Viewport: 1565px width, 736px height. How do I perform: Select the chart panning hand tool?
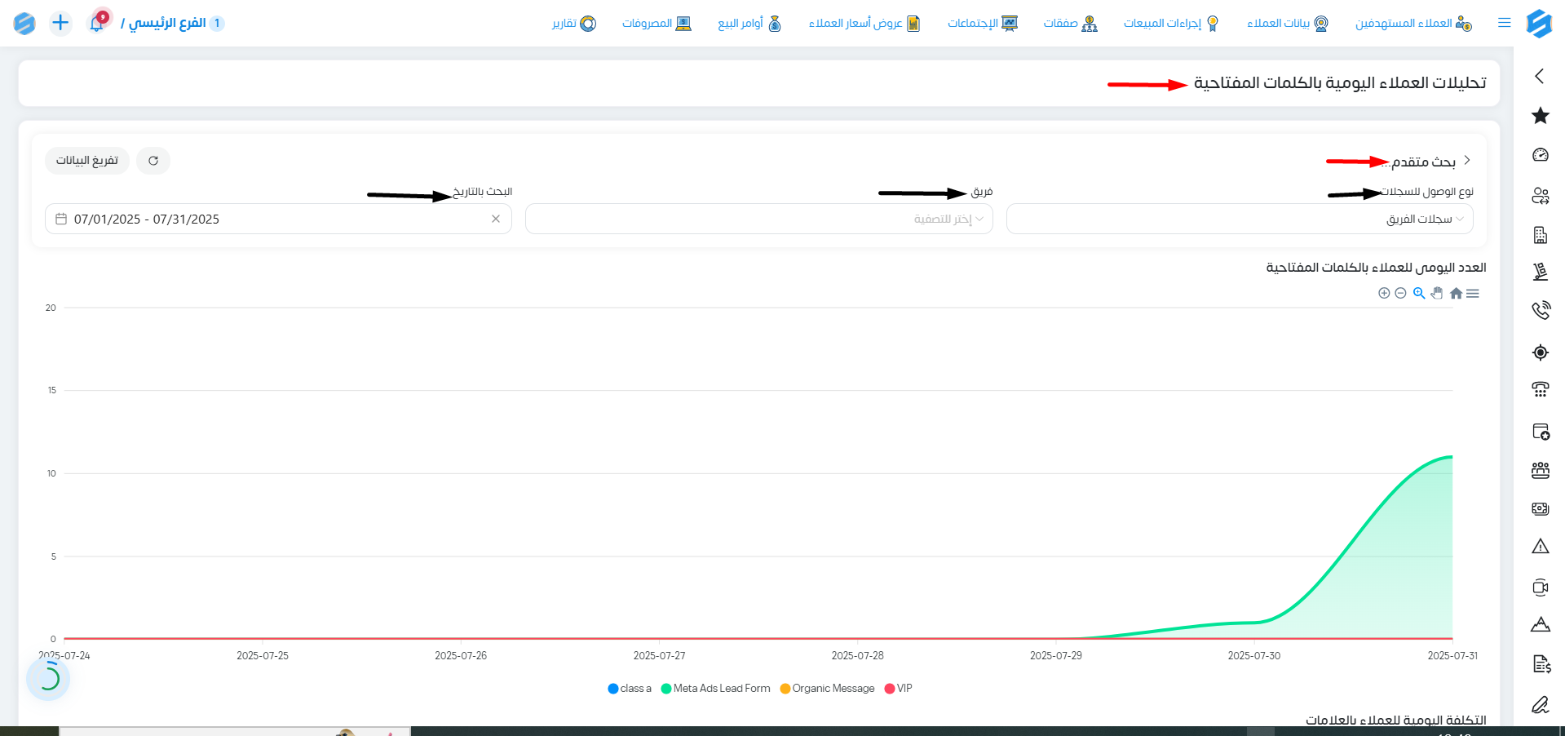[1437, 293]
